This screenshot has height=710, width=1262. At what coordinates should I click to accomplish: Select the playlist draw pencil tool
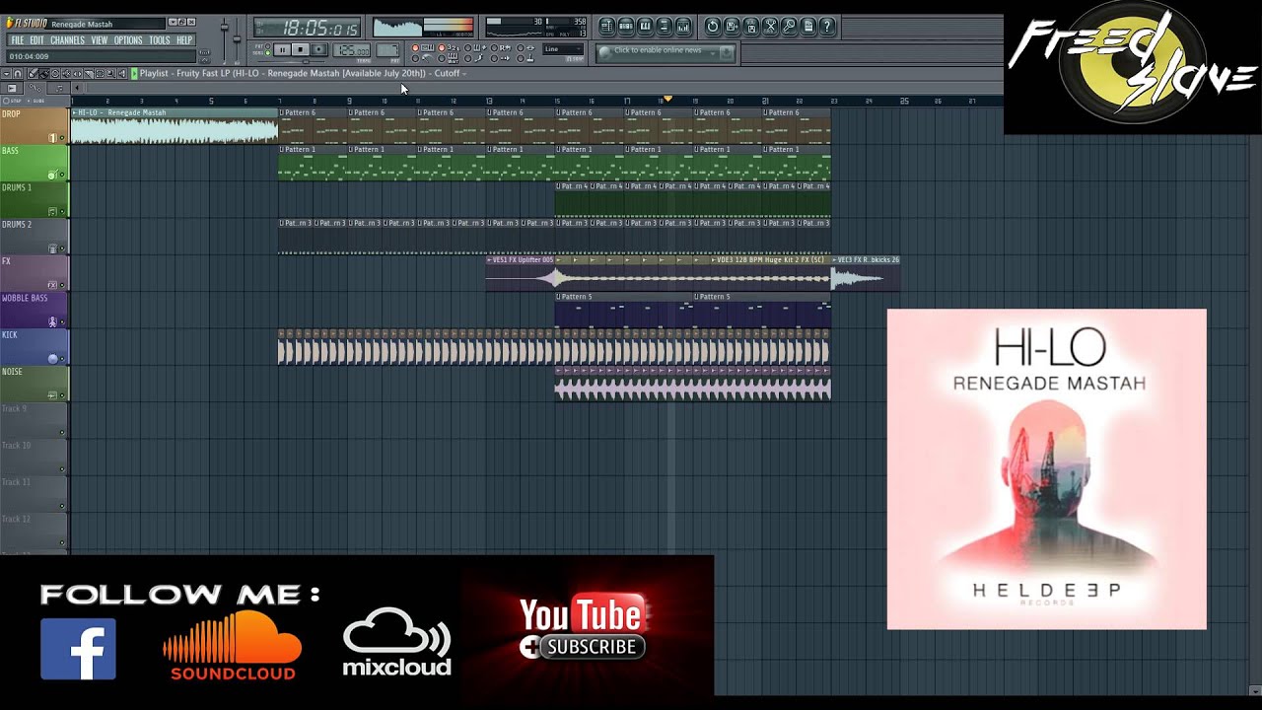click(x=34, y=73)
